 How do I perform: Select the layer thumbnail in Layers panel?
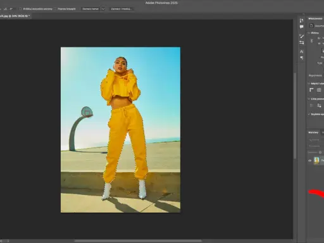[x=316, y=161]
